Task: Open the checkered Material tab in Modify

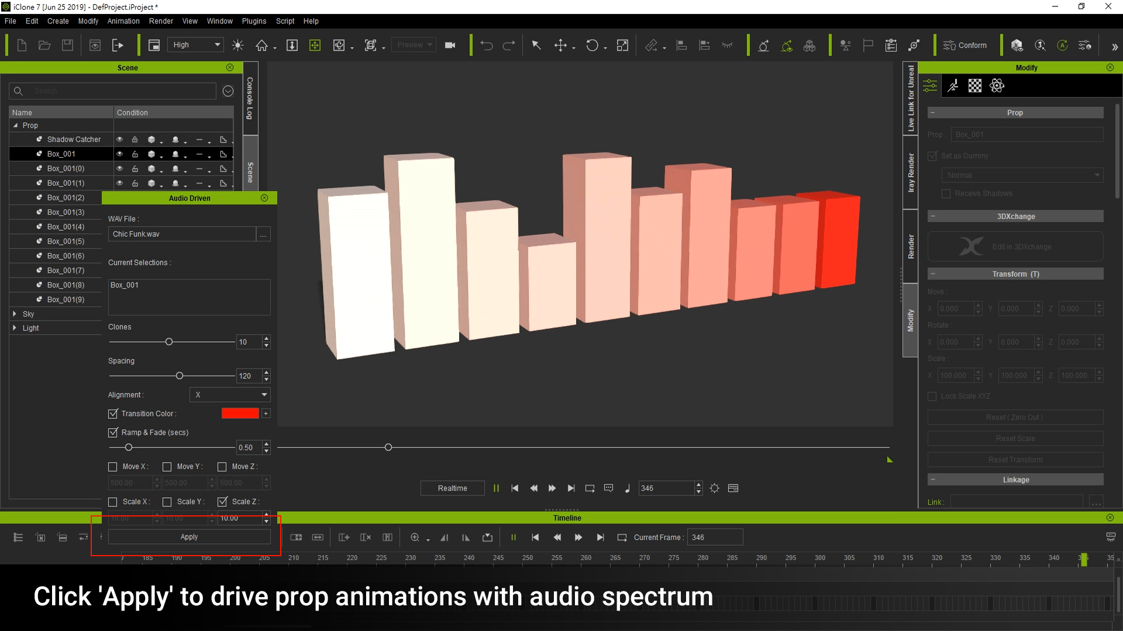Action: pyautogui.click(x=975, y=86)
